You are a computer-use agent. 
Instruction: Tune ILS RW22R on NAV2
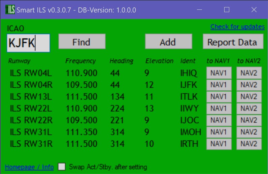point(249,120)
